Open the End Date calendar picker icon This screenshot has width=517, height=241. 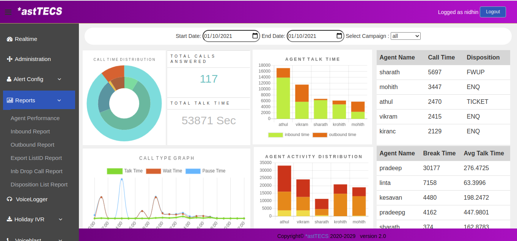[339, 36]
